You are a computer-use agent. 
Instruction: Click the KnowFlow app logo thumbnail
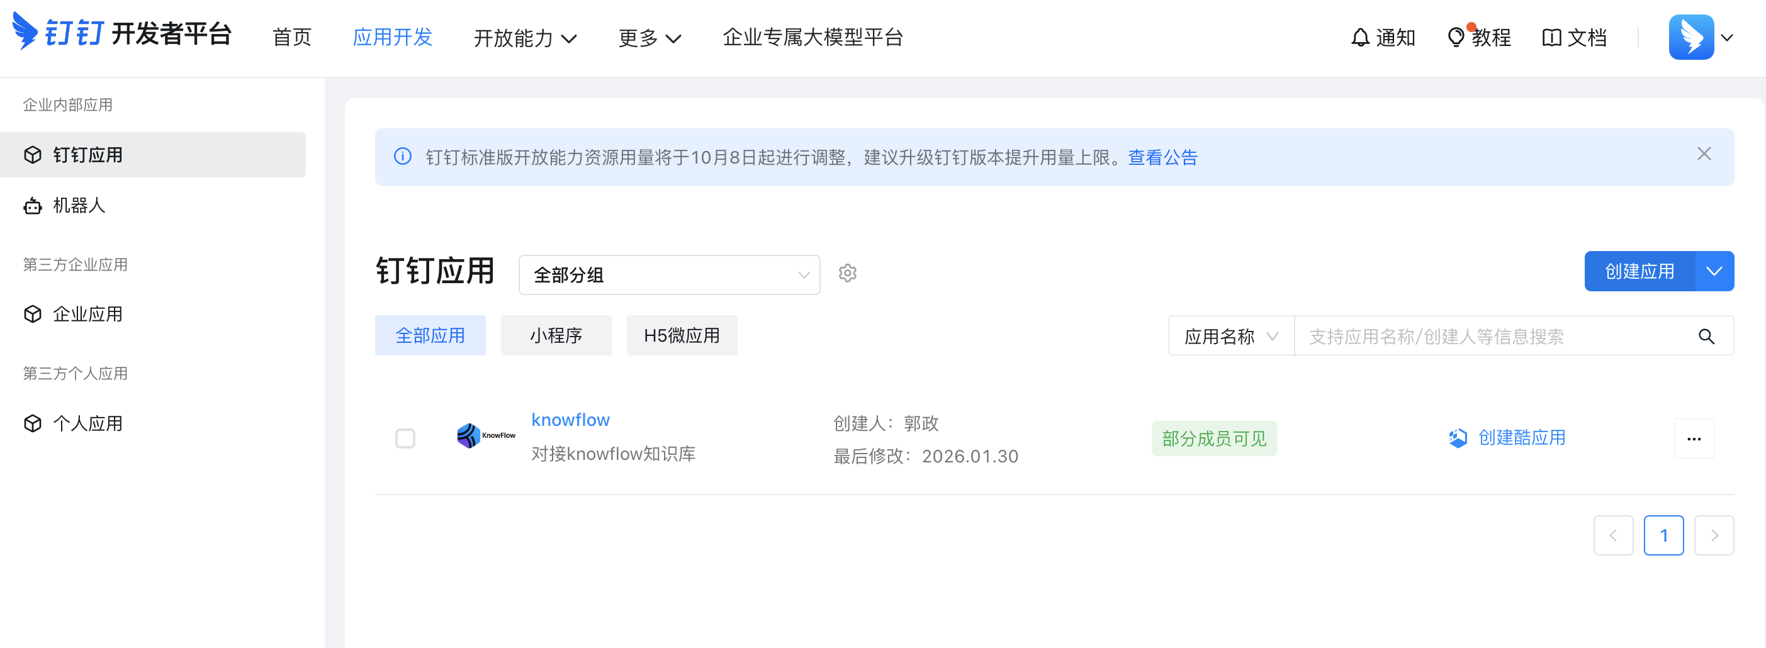(486, 435)
